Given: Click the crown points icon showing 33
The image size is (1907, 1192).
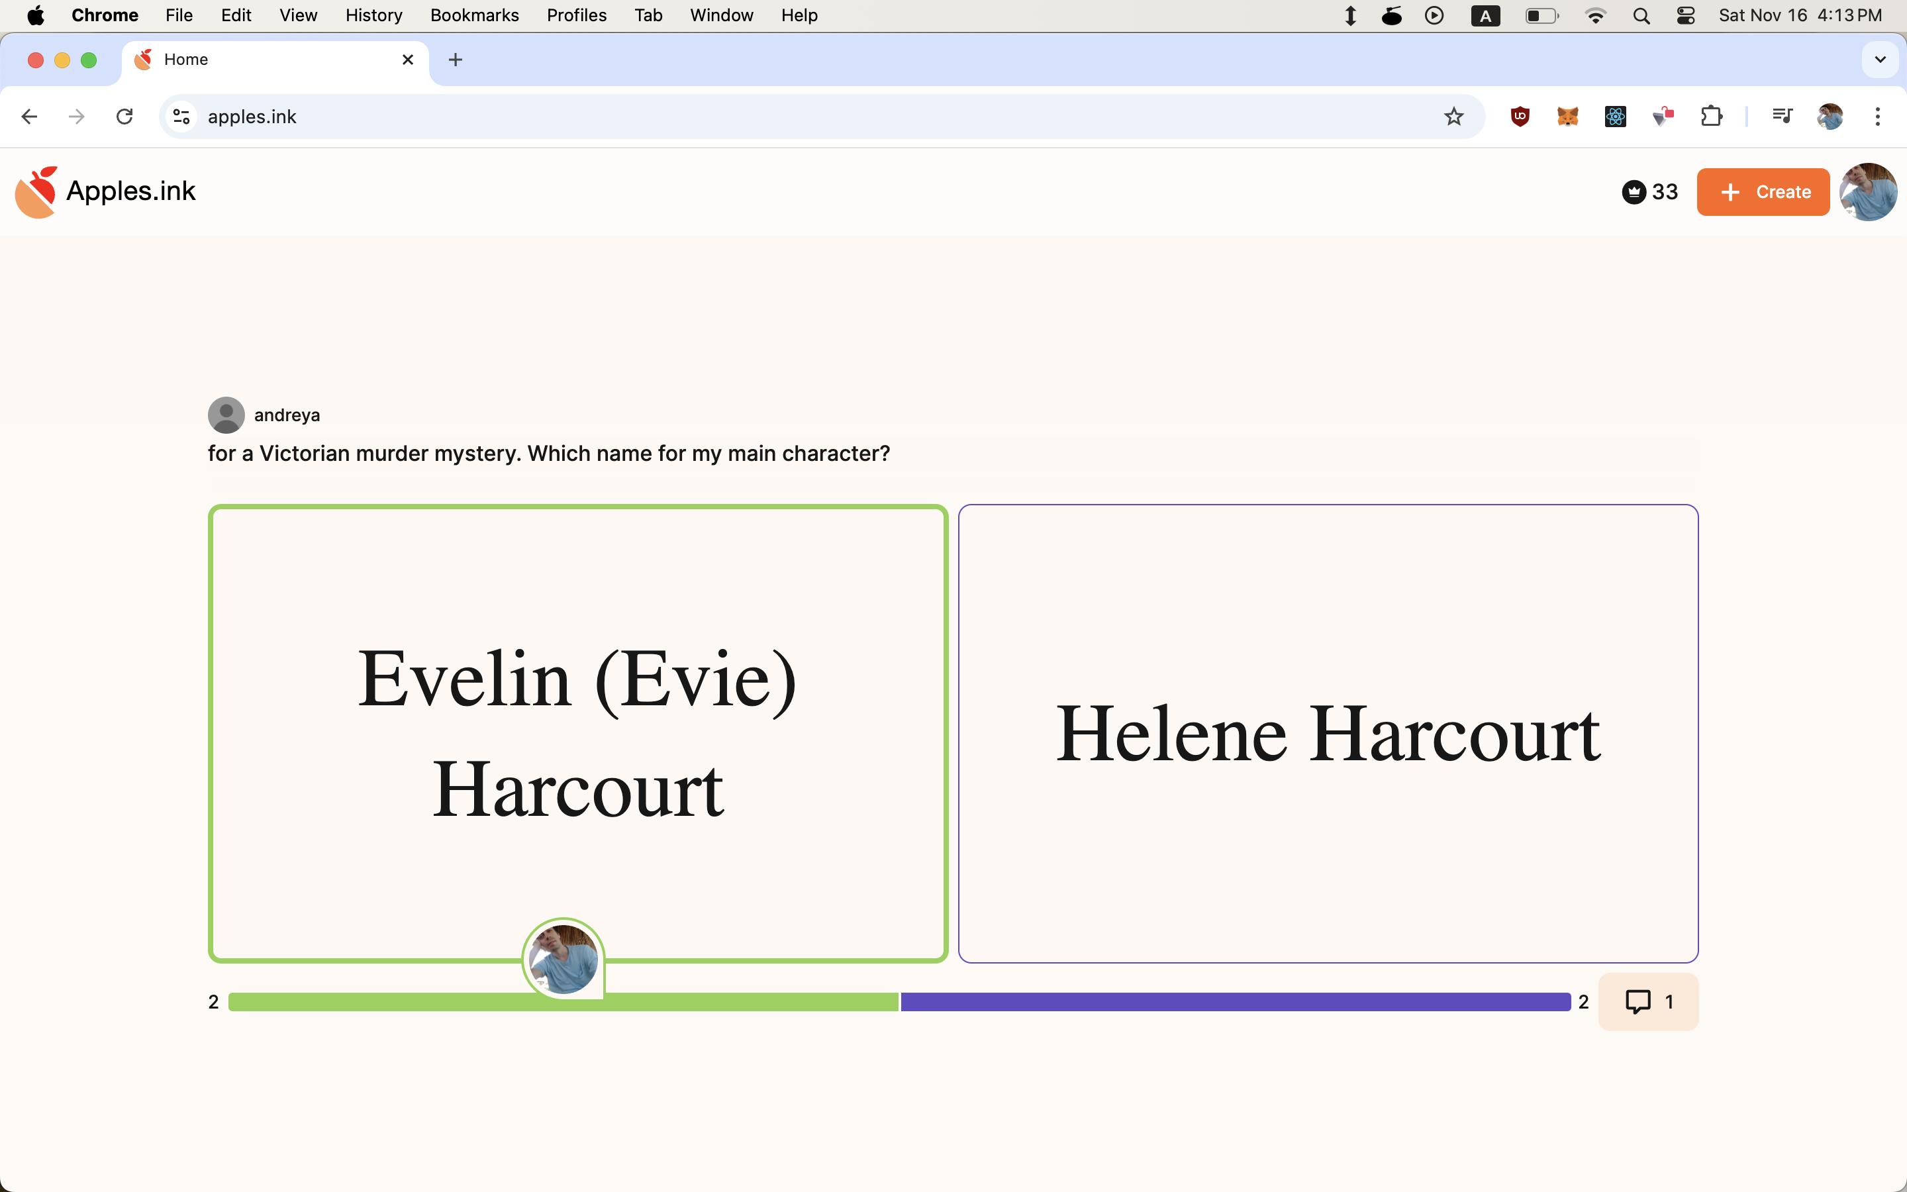Looking at the screenshot, I should tap(1634, 191).
